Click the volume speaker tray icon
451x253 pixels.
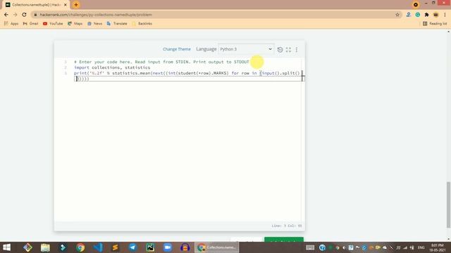[344, 247]
